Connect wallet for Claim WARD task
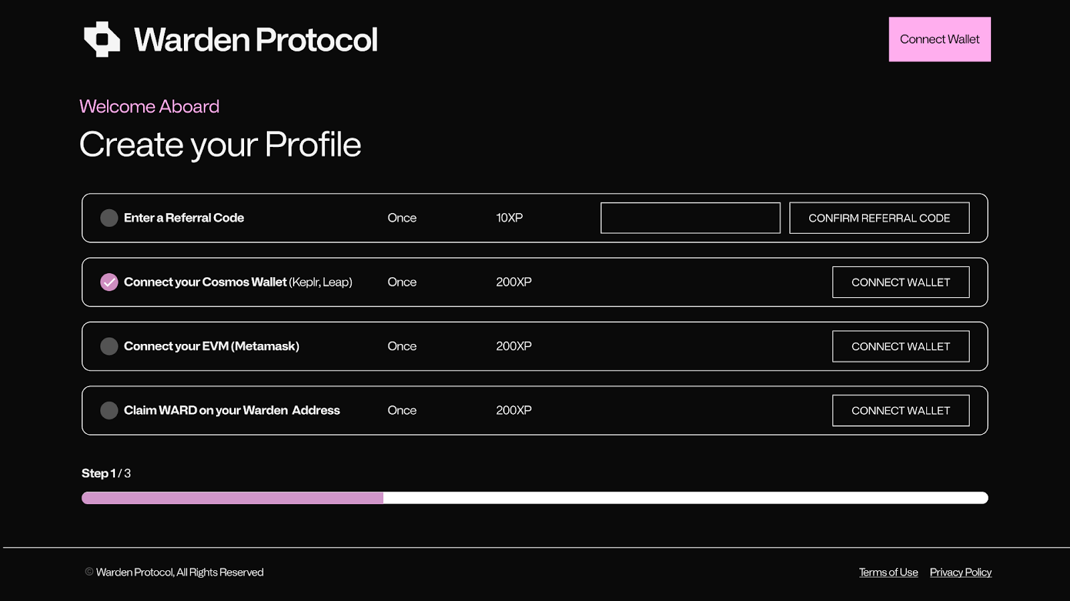Image resolution: width=1070 pixels, height=601 pixels. [x=900, y=410]
